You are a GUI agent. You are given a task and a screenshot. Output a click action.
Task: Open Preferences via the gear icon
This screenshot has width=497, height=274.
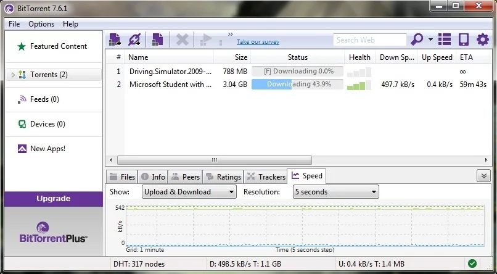482,39
